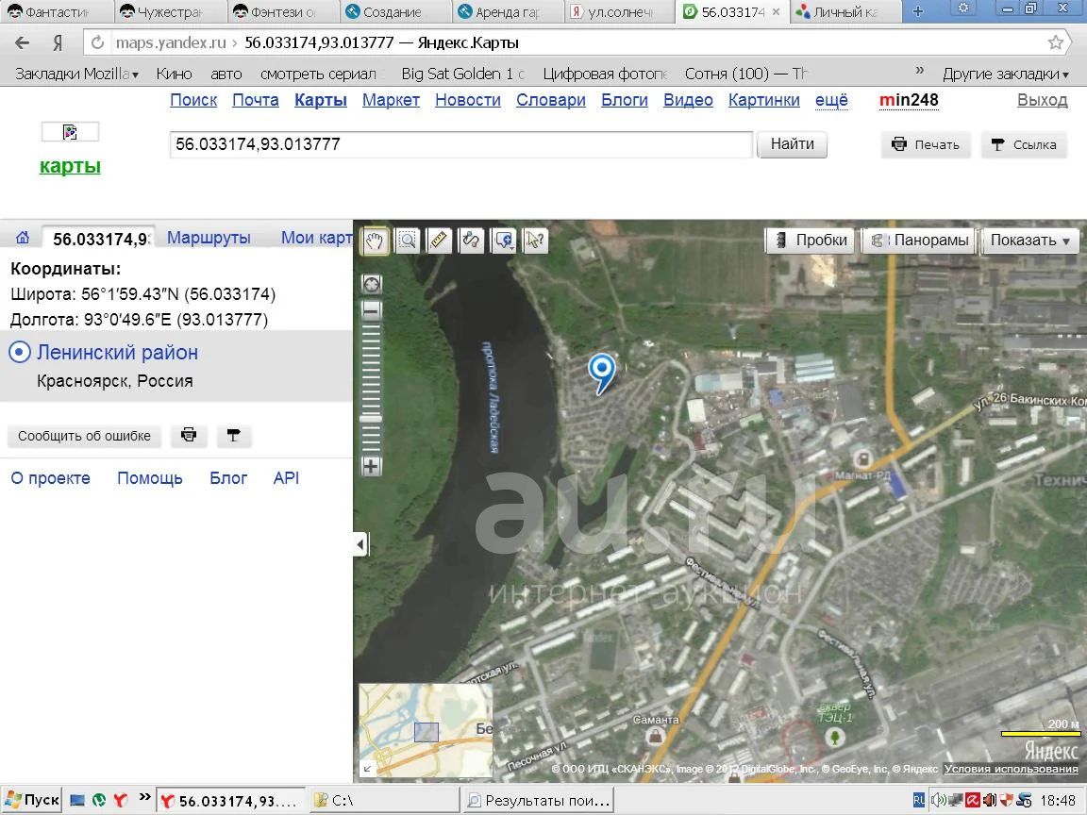The height and width of the screenshot is (815, 1087).
Task: Click the map recenter compass control
Action: 373,284
